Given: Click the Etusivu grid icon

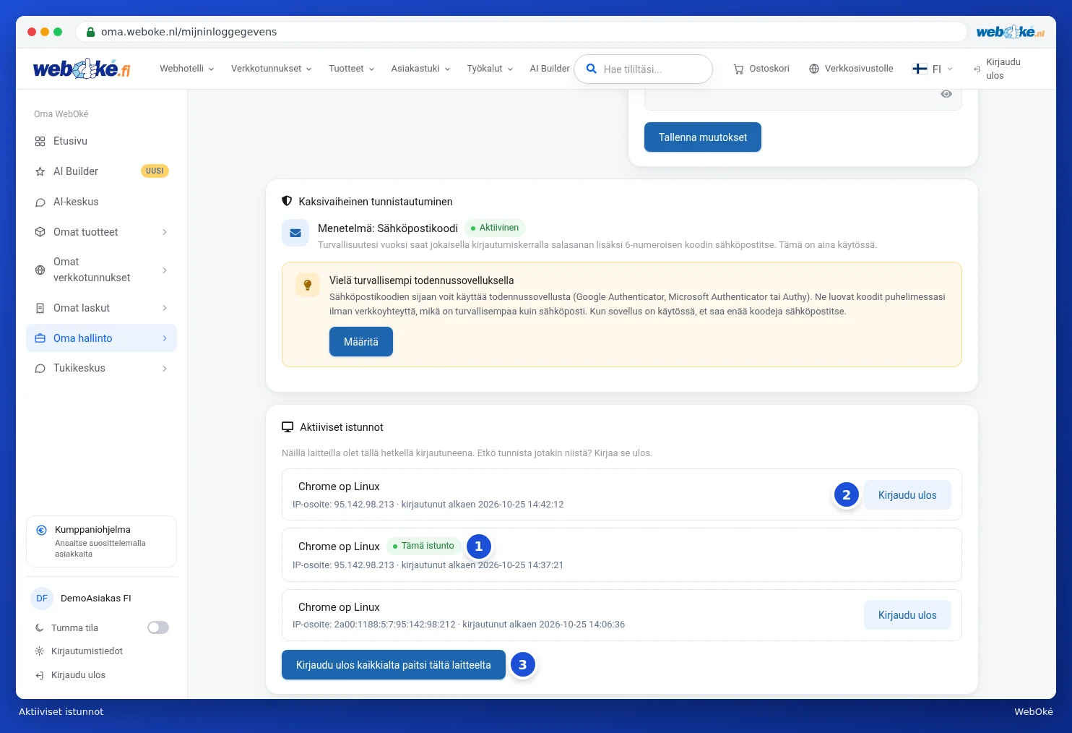Looking at the screenshot, I should coord(40,141).
